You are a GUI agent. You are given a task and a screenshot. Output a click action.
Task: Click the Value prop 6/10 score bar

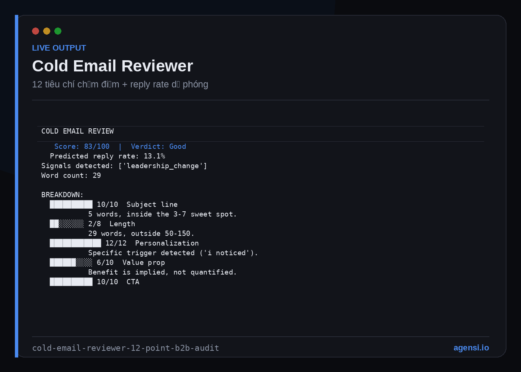(x=71, y=262)
